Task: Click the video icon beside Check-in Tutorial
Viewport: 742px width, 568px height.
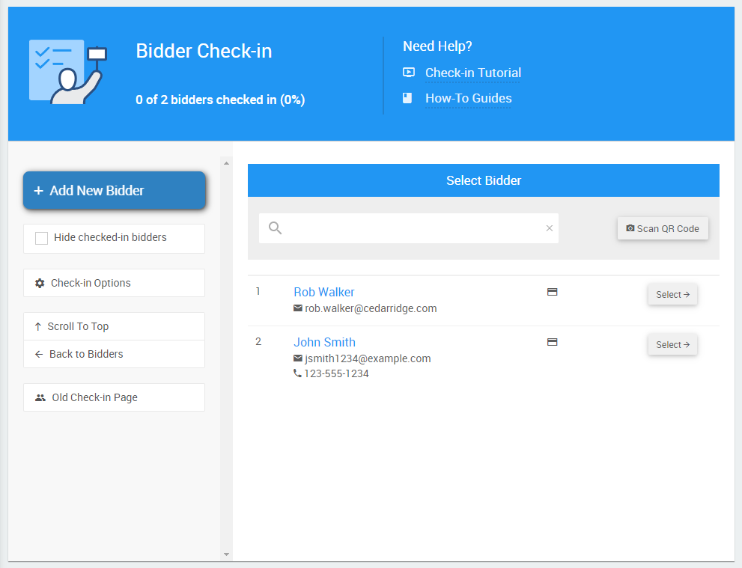Action: tap(408, 73)
